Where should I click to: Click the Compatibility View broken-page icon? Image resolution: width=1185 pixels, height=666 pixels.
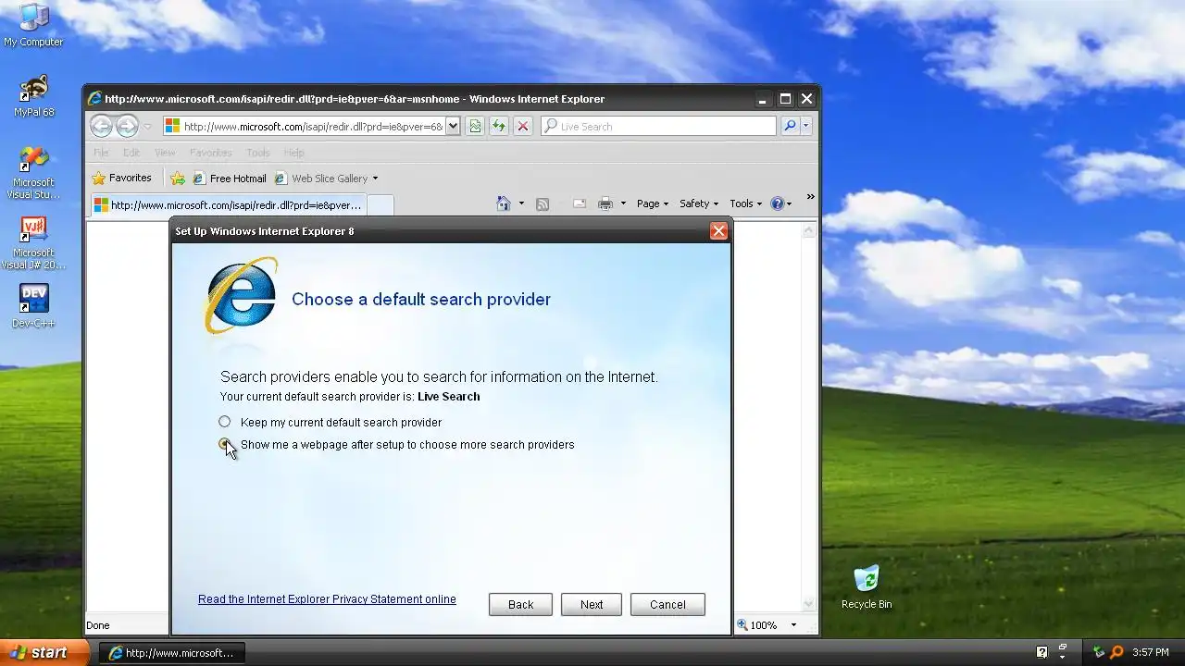point(475,127)
